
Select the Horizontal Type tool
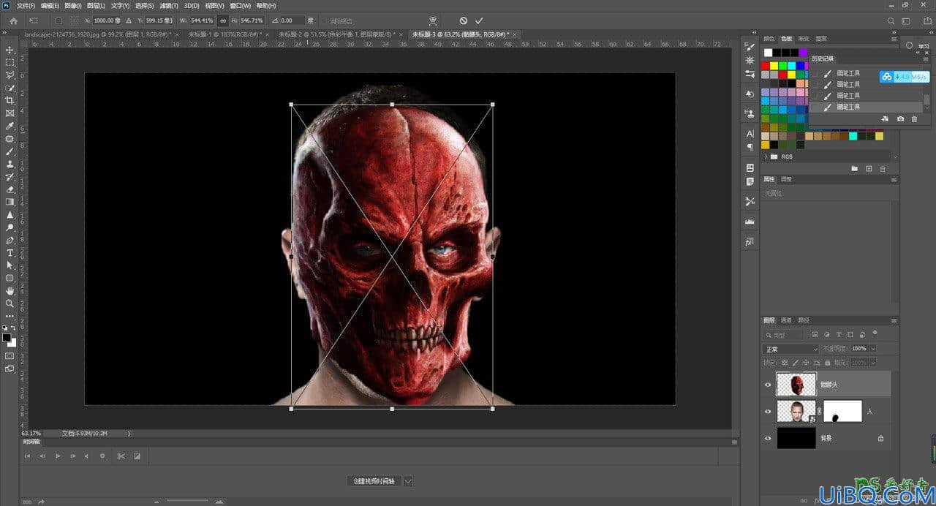pos(10,252)
